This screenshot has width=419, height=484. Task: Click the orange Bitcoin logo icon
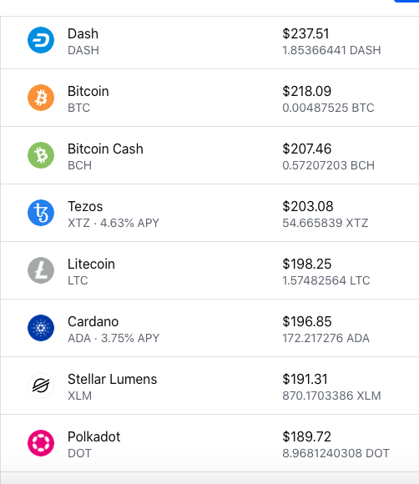click(x=41, y=98)
